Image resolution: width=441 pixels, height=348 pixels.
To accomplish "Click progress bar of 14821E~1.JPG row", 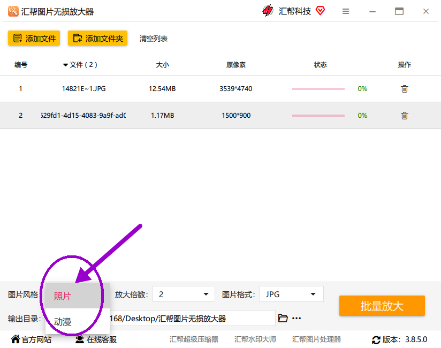I will (x=318, y=89).
